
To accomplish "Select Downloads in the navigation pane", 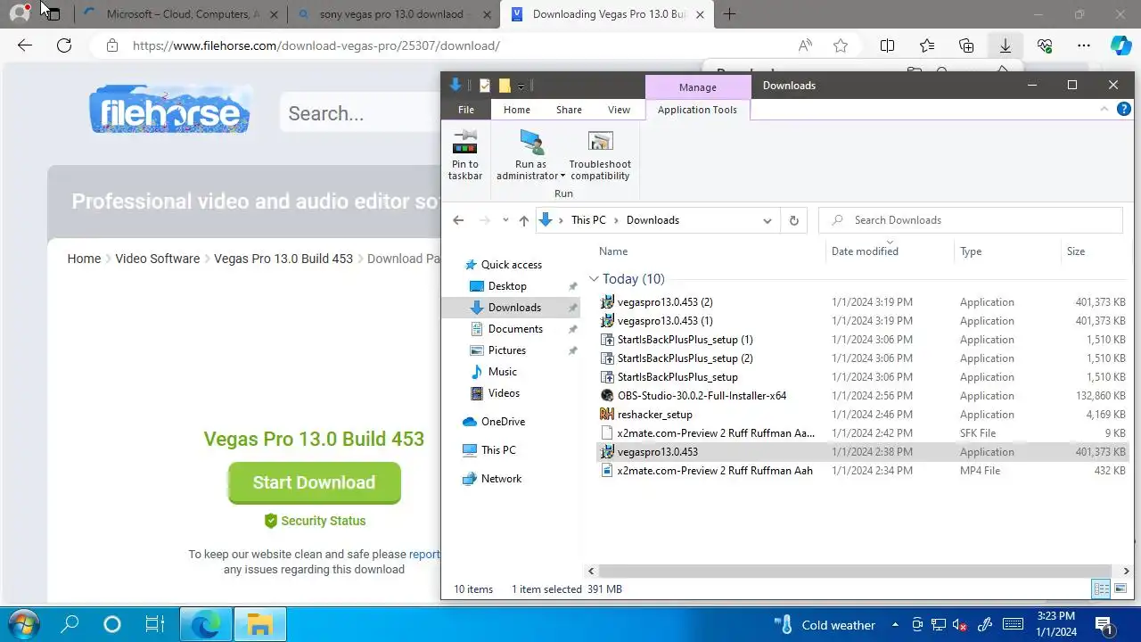I will pos(511,308).
